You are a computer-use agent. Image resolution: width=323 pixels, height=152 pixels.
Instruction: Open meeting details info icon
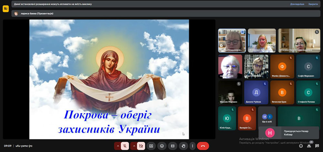301,146
